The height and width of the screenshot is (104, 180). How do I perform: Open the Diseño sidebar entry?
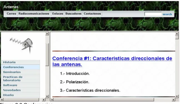pyautogui.click(x=21, y=95)
